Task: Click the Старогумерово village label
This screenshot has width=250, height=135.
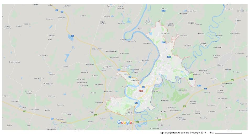Action: [x=14, y=62]
